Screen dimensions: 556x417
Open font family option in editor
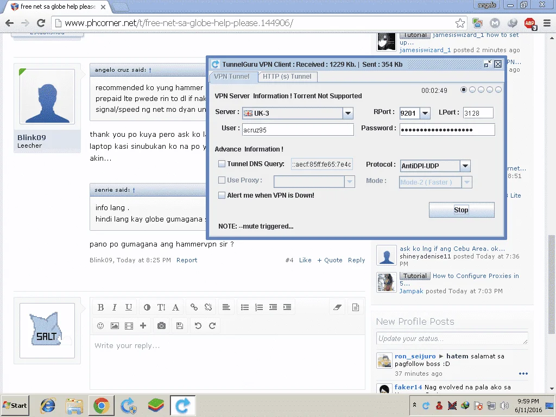point(175,307)
